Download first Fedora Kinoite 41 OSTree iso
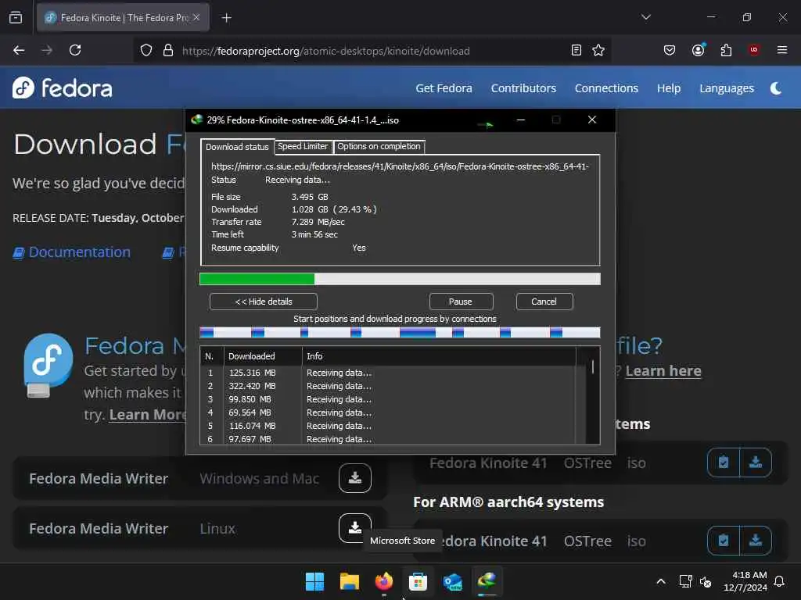The image size is (801, 600). (x=756, y=462)
